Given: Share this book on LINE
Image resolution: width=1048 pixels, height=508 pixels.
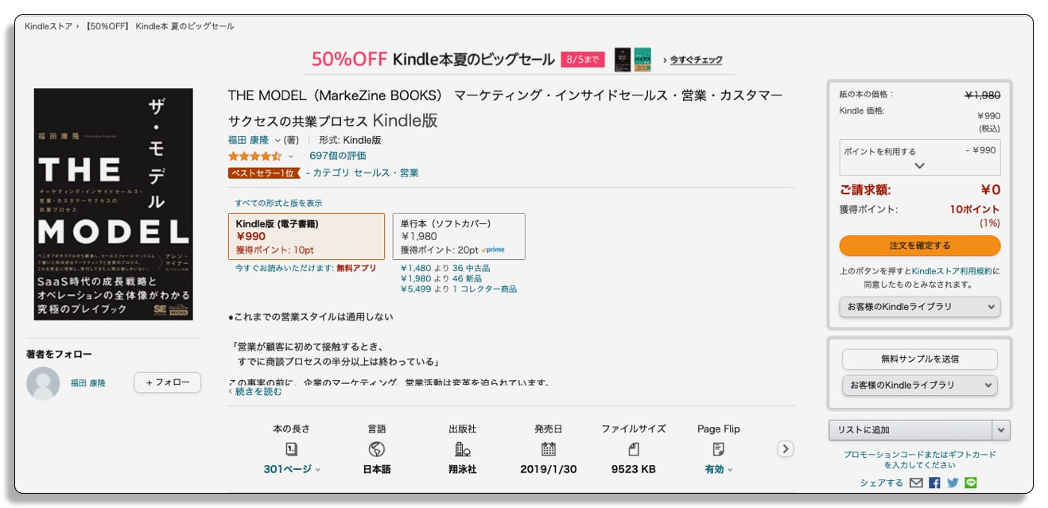Looking at the screenshot, I should point(970,483).
